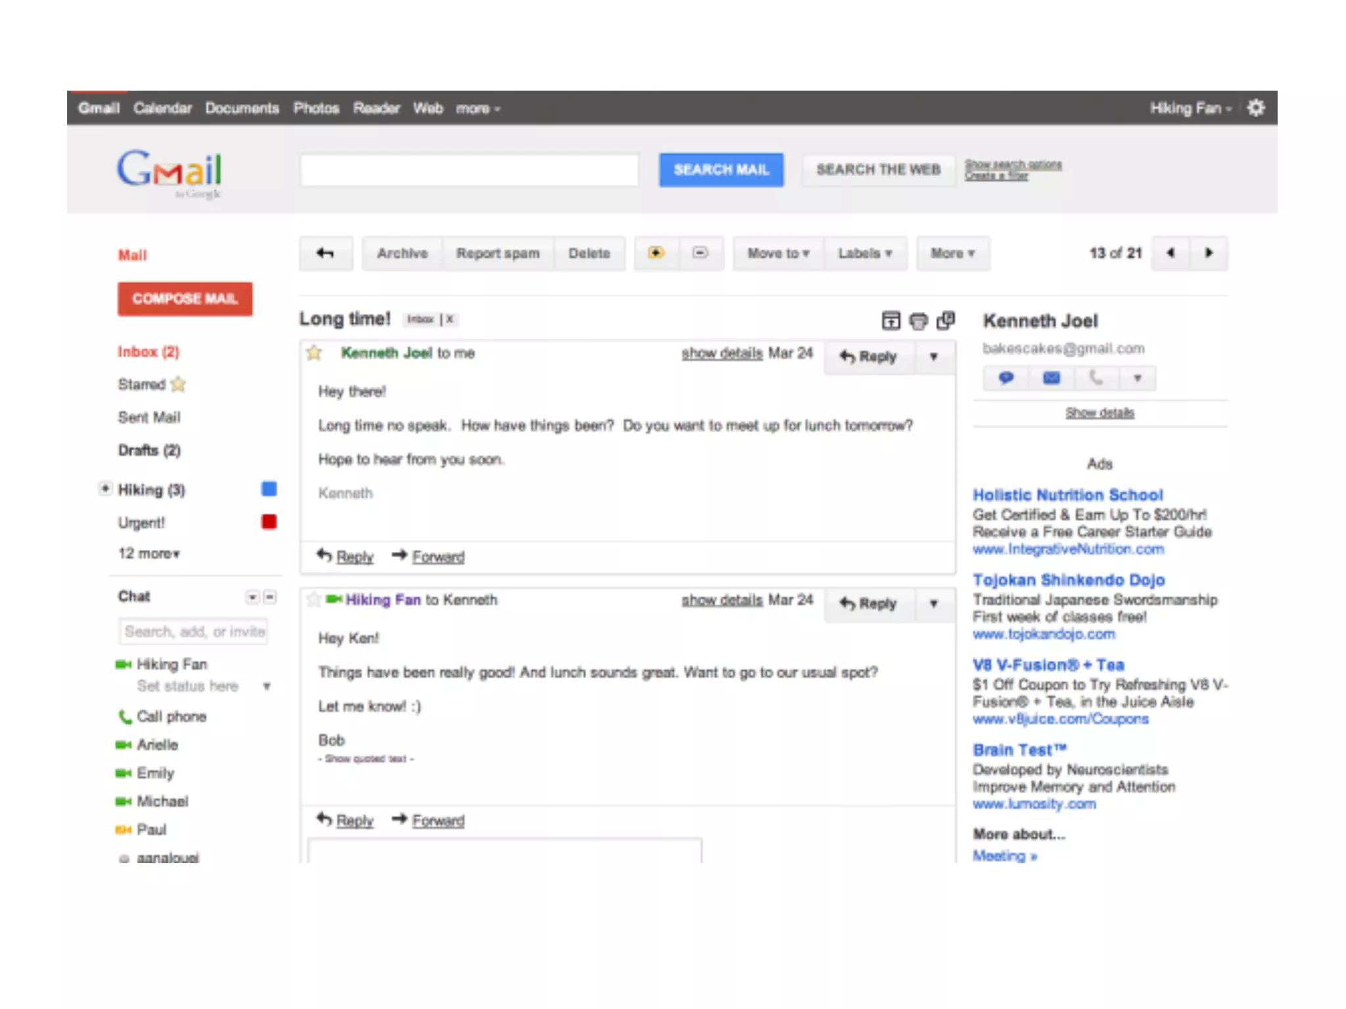The image size is (1346, 1009).
Task: Open conversation in new window icon
Action: tap(945, 321)
